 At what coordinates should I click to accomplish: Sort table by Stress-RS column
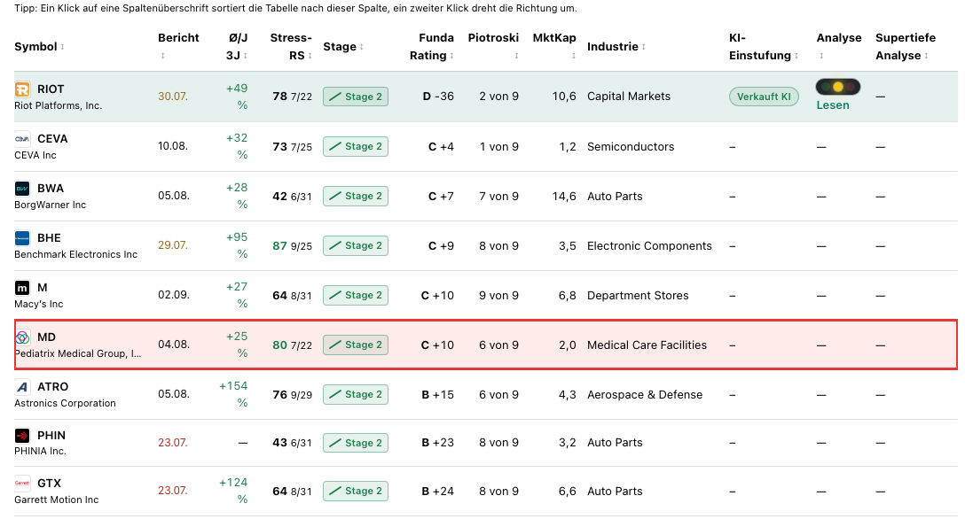click(291, 47)
